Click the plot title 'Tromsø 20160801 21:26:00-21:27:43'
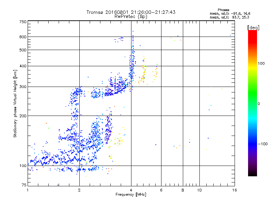Image resolution: width=276 pixels, height=207 pixels. pos(131,12)
